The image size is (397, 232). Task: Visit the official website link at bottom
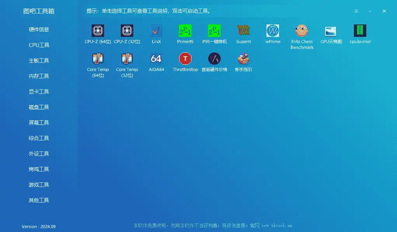click(x=277, y=225)
